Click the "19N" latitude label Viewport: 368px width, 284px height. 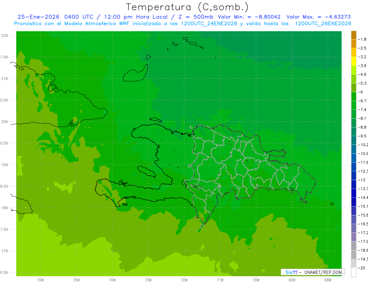point(5,165)
